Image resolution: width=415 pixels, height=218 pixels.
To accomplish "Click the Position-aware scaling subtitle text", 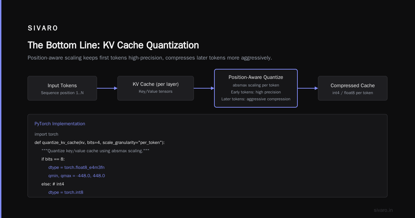I will pyautogui.click(x=150, y=58).
